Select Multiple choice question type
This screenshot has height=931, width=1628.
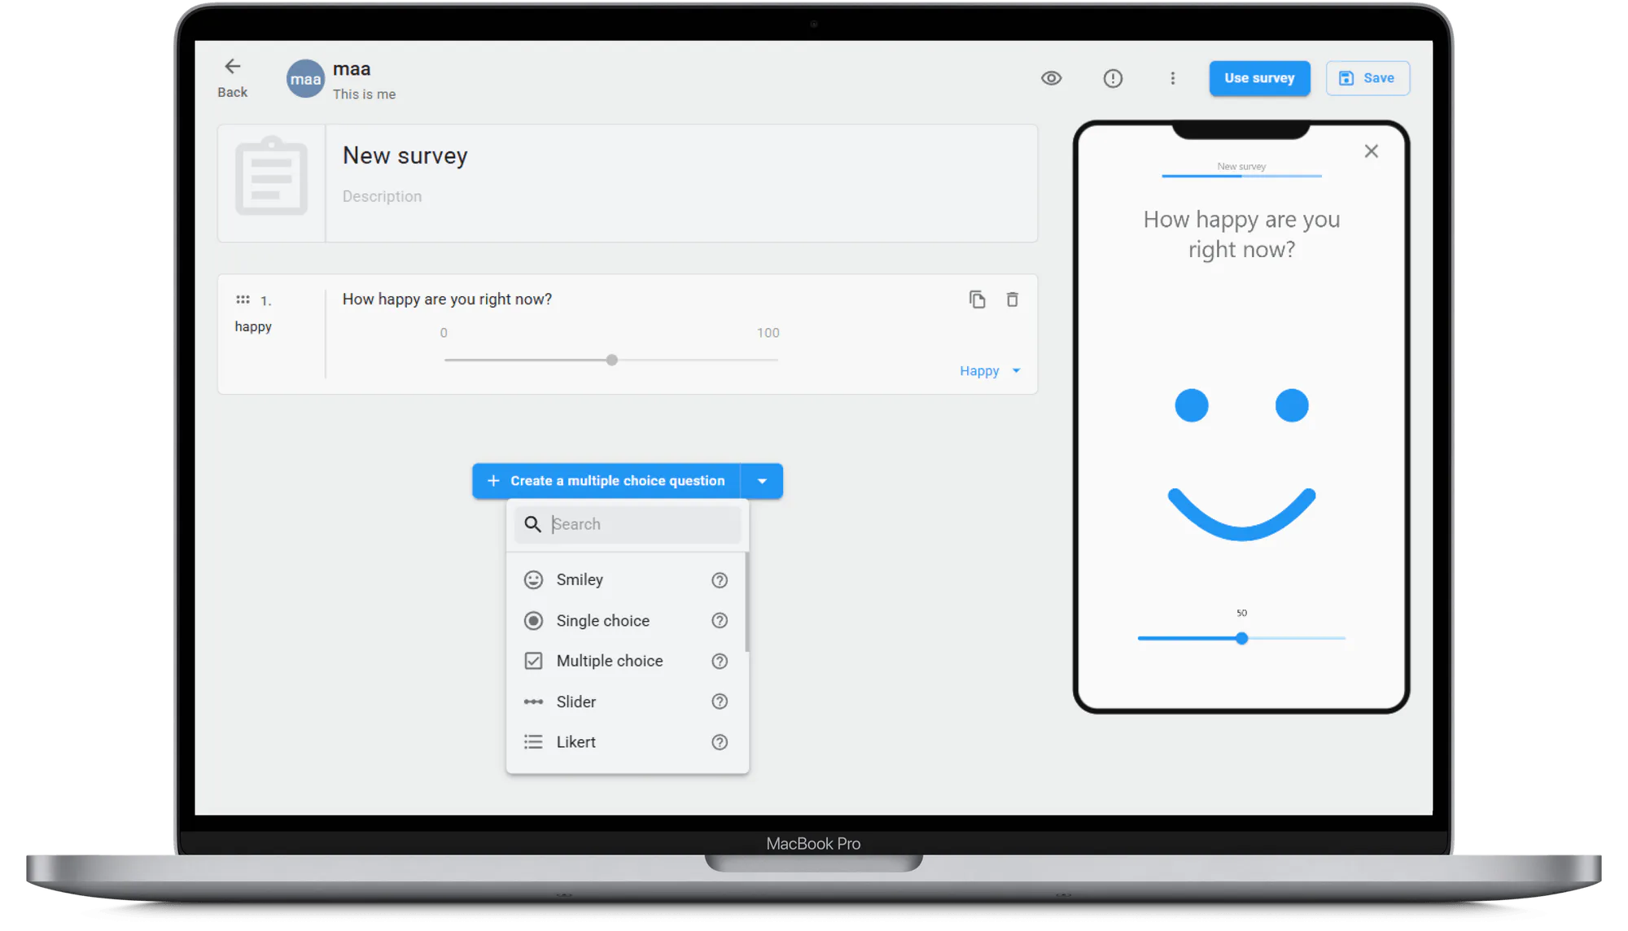click(609, 661)
